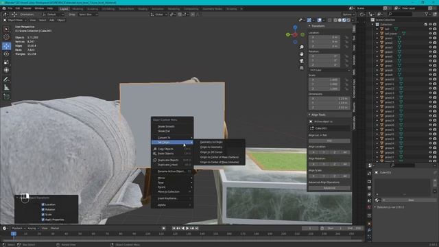Toggle Apply Properties checkbox
The height and width of the screenshot is (247, 439).
pyautogui.click(x=43, y=220)
